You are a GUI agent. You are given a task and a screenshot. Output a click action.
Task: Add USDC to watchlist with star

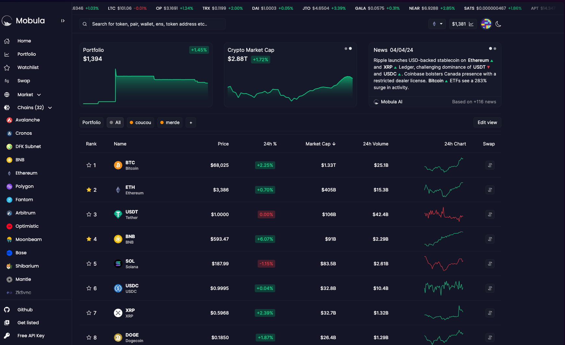[89, 288]
